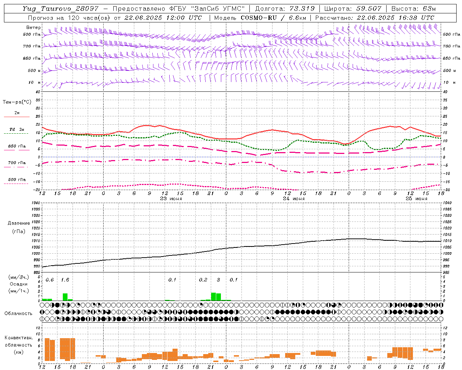Click the Широта: 59.507 value
462x370 pixels.
pyautogui.click(x=353, y=9)
